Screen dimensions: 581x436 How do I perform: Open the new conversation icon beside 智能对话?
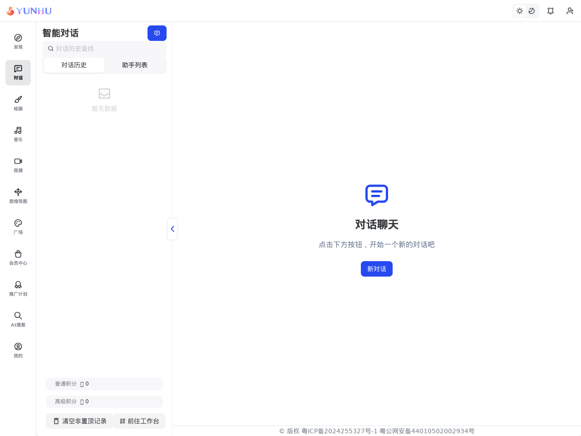157,33
